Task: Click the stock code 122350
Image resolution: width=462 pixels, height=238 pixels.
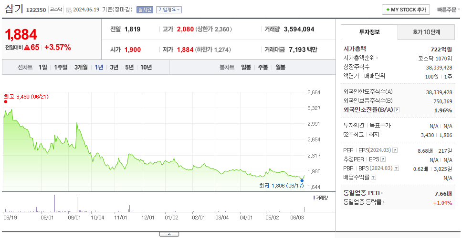Action: 36,10
